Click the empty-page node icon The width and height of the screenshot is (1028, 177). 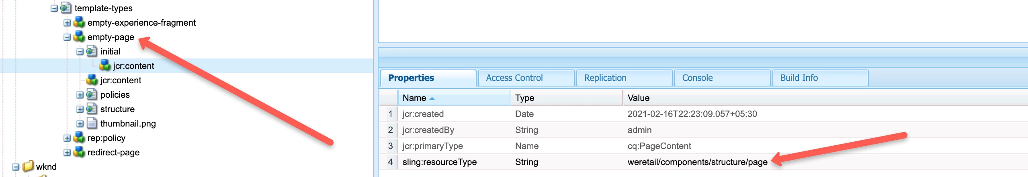[79, 37]
